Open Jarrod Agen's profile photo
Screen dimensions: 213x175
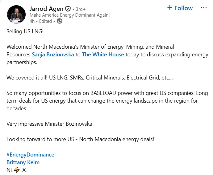(16, 14)
